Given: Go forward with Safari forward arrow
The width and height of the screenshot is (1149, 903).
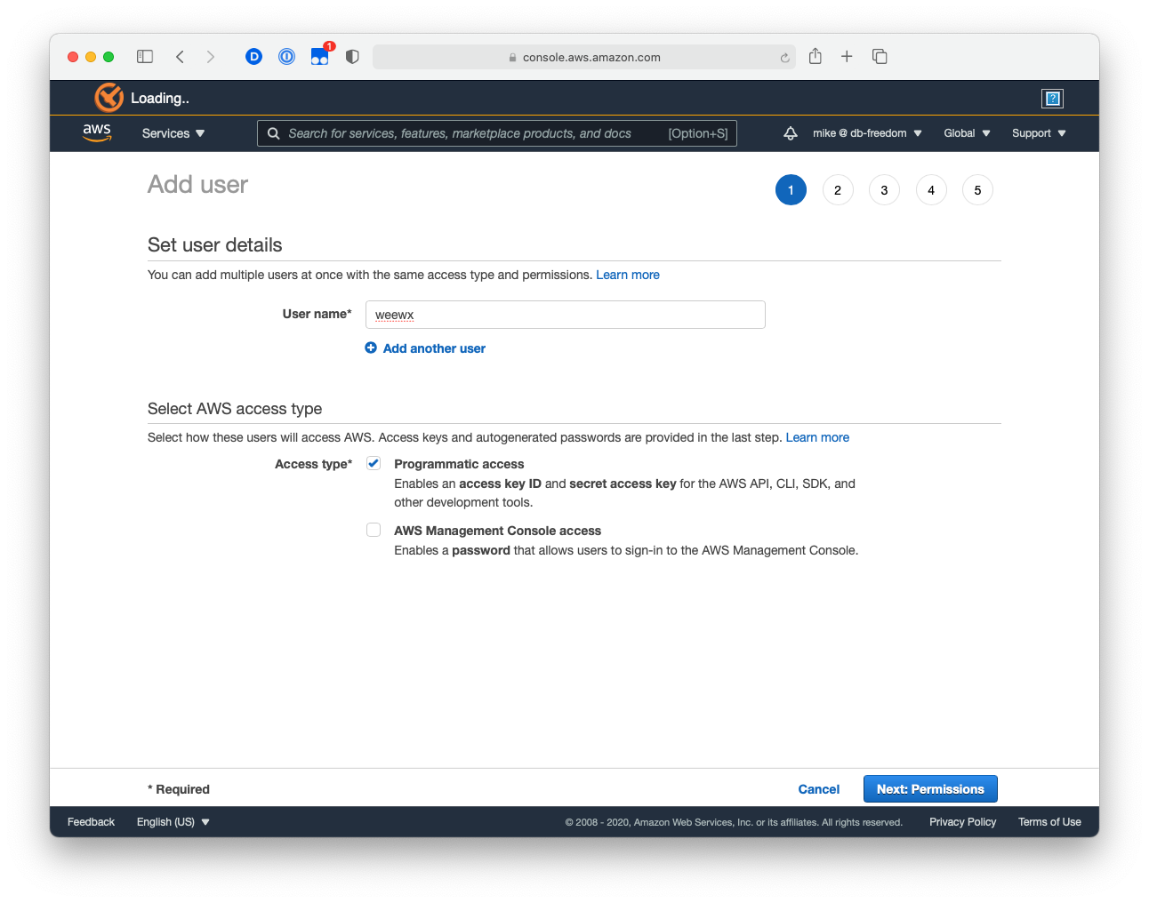Looking at the screenshot, I should click(x=211, y=57).
